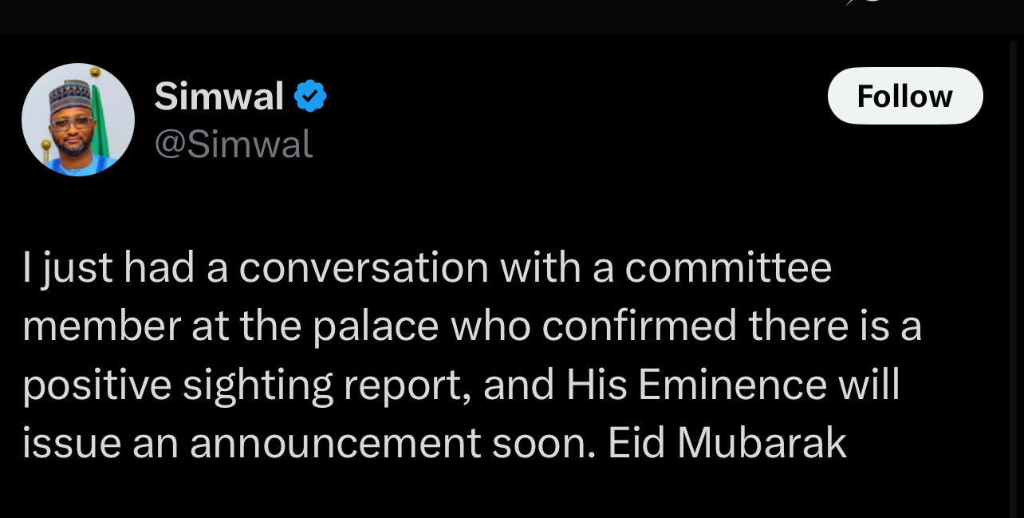The image size is (1024, 518).
Task: Open Simwal's profile picture
Action: tap(78, 120)
